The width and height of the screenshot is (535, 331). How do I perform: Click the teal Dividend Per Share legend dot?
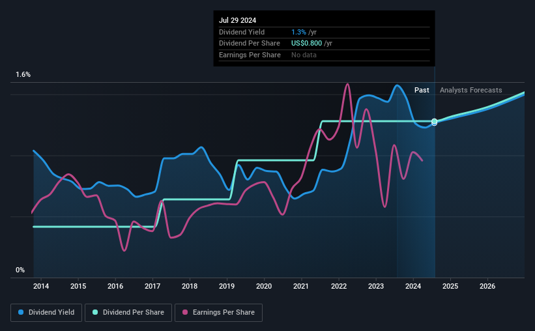pyautogui.click(x=95, y=312)
